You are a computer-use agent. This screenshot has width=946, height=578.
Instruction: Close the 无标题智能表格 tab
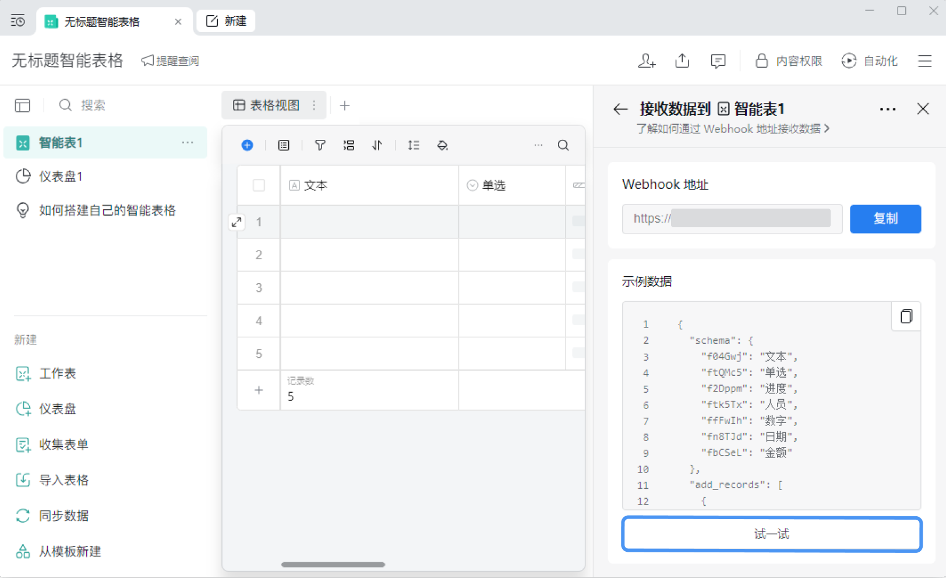coord(178,22)
